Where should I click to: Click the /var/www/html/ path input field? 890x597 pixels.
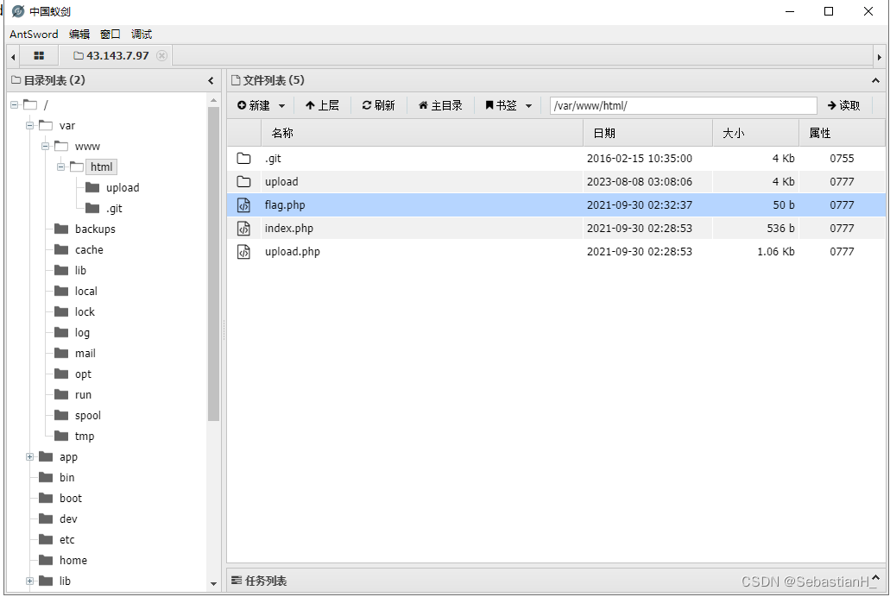point(682,104)
